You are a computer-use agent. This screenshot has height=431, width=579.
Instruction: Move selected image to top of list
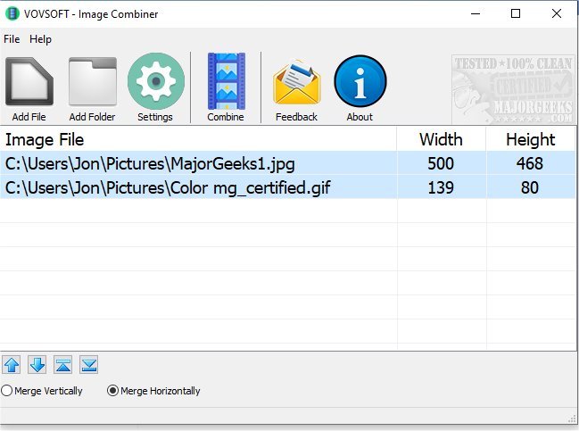63,364
